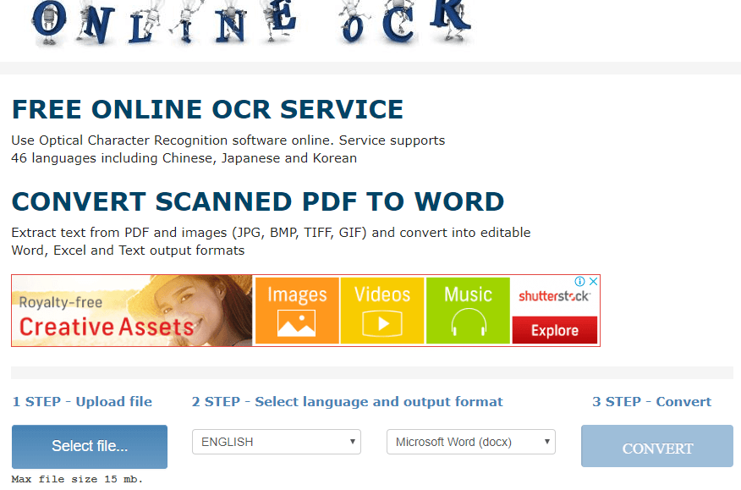The image size is (741, 490).
Task: Open the AdChoices info icon on the banner
Action: (581, 281)
